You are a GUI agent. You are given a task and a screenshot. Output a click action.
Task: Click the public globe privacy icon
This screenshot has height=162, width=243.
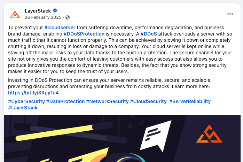[68, 17]
